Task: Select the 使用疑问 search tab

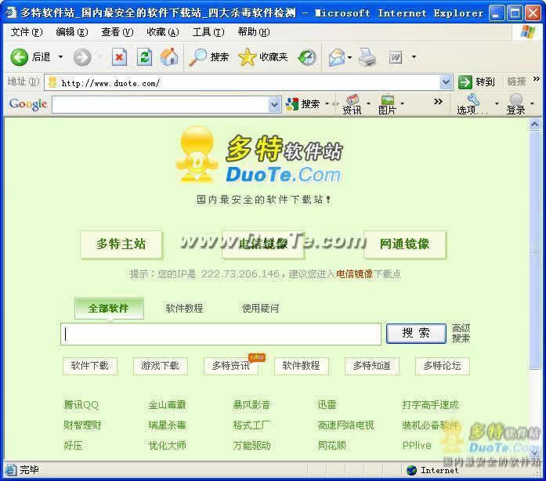Action: click(260, 308)
